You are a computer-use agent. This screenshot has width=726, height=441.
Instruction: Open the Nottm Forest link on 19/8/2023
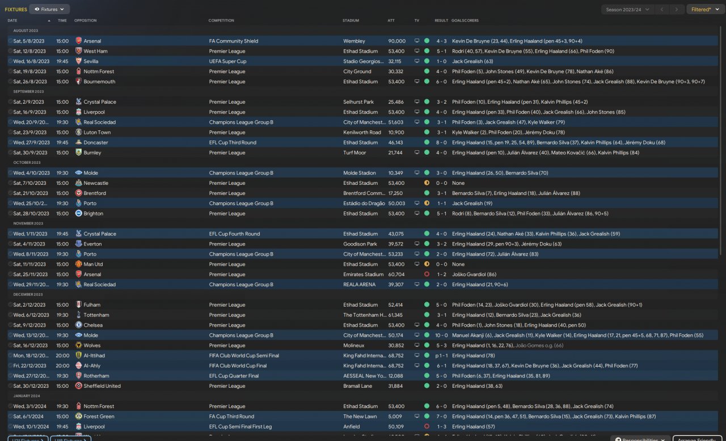99,71
